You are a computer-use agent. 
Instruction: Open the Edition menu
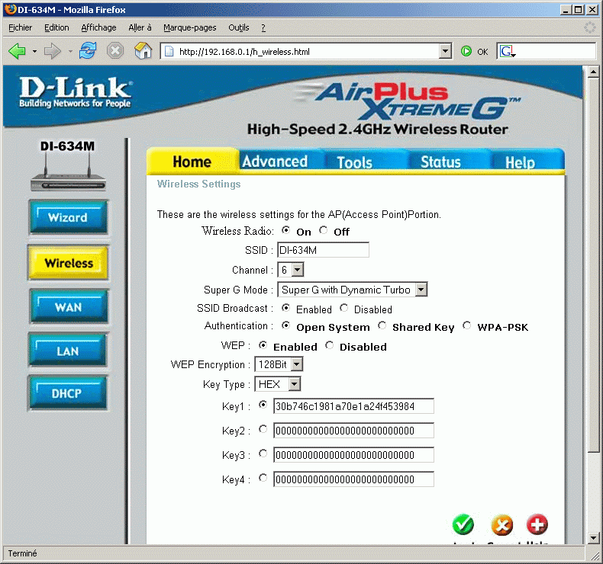tap(56, 27)
